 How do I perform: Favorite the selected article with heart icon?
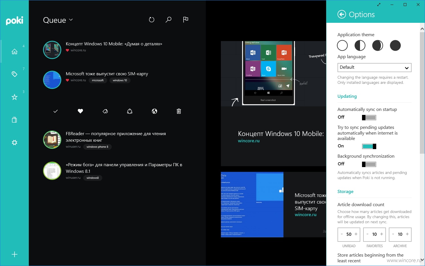[80, 111]
